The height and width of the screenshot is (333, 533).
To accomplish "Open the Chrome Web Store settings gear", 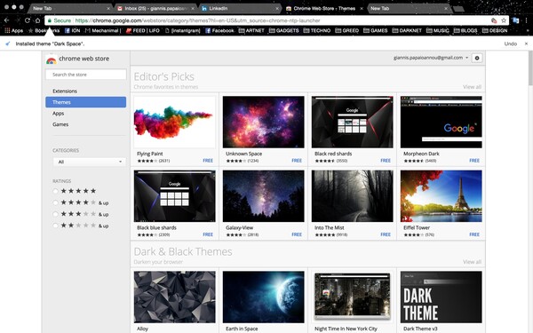I will click(x=477, y=58).
